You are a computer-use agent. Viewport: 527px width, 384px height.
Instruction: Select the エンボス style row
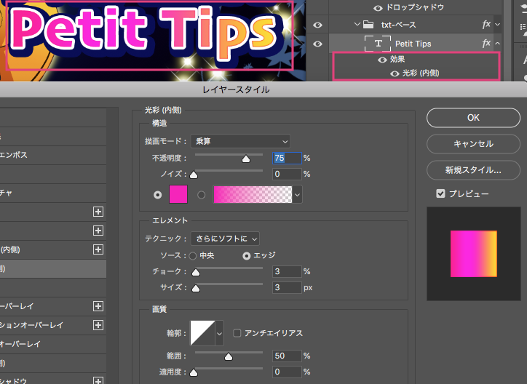(53, 155)
